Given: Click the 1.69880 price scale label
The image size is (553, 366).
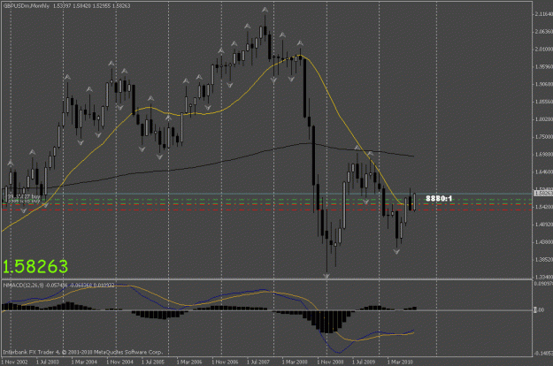Looking at the screenshot, I should pyautogui.click(x=544, y=155).
